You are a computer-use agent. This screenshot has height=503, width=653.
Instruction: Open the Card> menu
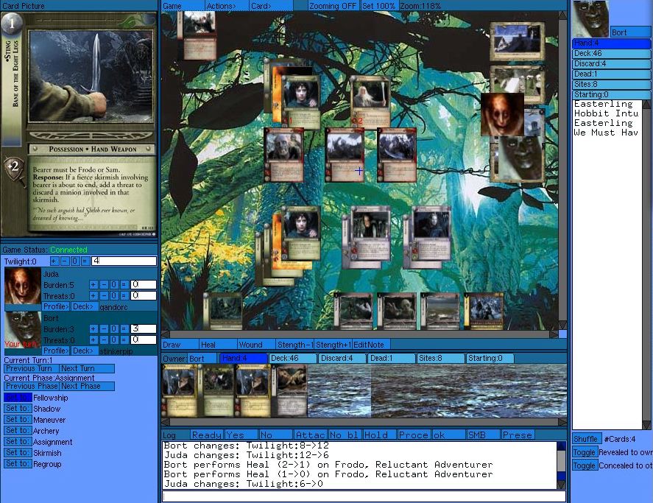click(271, 6)
